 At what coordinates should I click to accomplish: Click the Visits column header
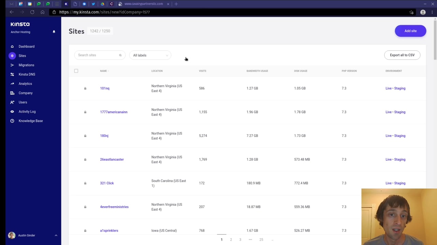pyautogui.click(x=202, y=71)
